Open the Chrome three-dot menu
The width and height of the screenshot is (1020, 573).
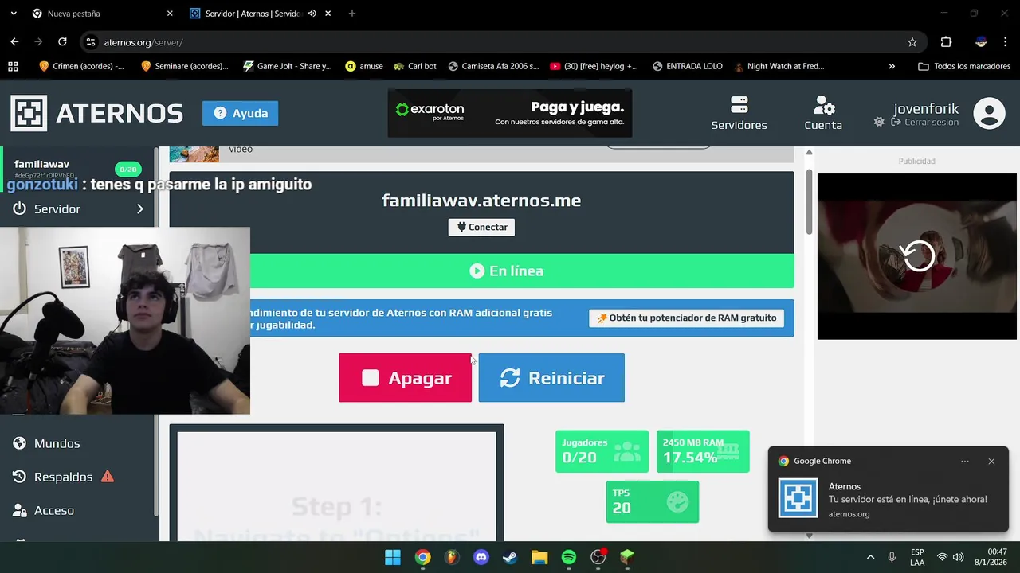point(1006,42)
